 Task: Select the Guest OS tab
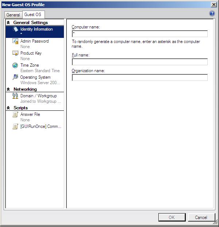coord(32,15)
